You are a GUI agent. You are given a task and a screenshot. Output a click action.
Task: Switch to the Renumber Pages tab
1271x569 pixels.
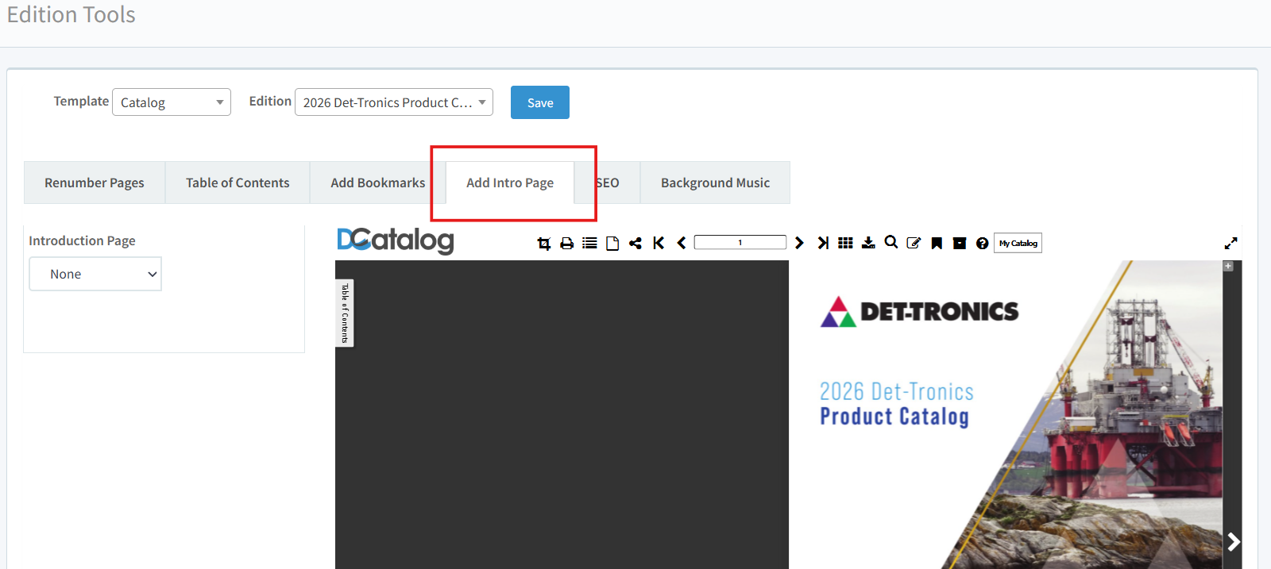(95, 183)
